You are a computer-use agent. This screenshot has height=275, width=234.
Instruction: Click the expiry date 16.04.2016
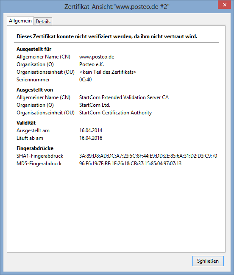pyautogui.click(x=91, y=138)
